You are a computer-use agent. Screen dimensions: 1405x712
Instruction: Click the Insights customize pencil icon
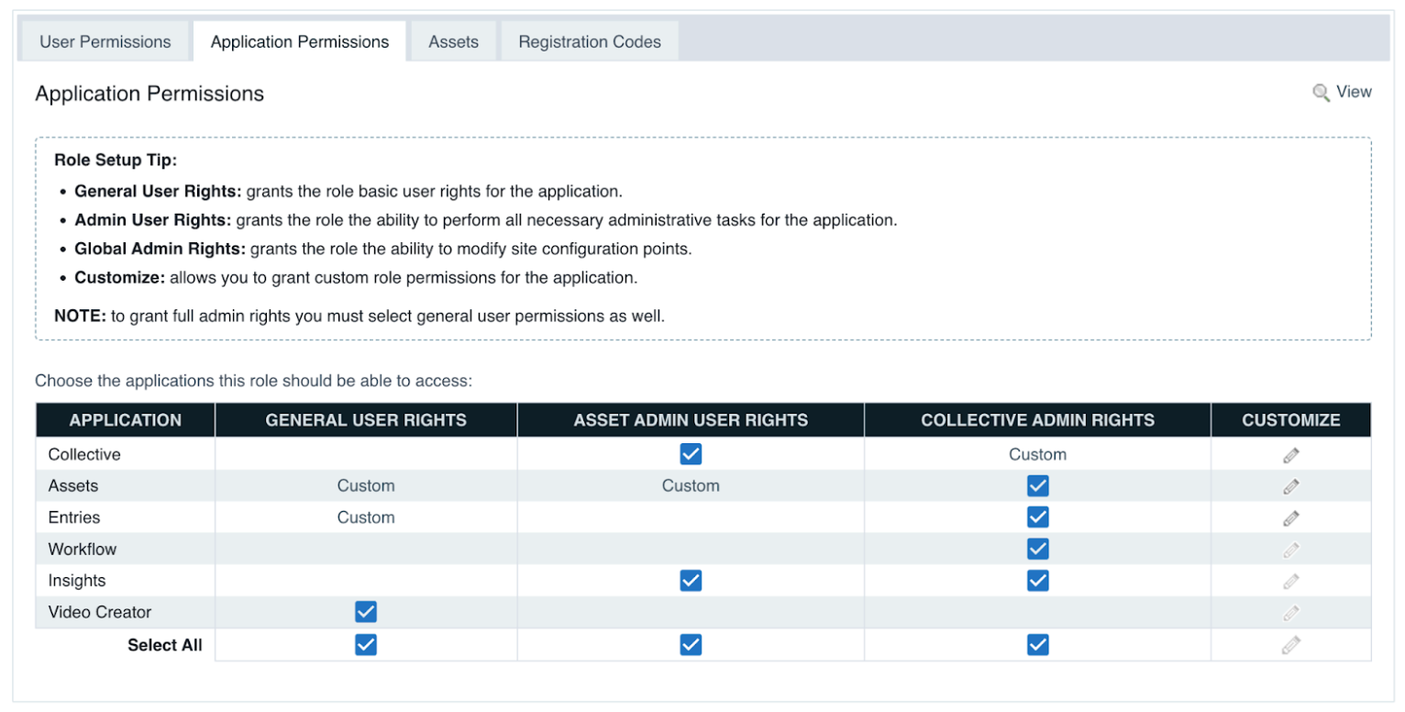(x=1290, y=580)
